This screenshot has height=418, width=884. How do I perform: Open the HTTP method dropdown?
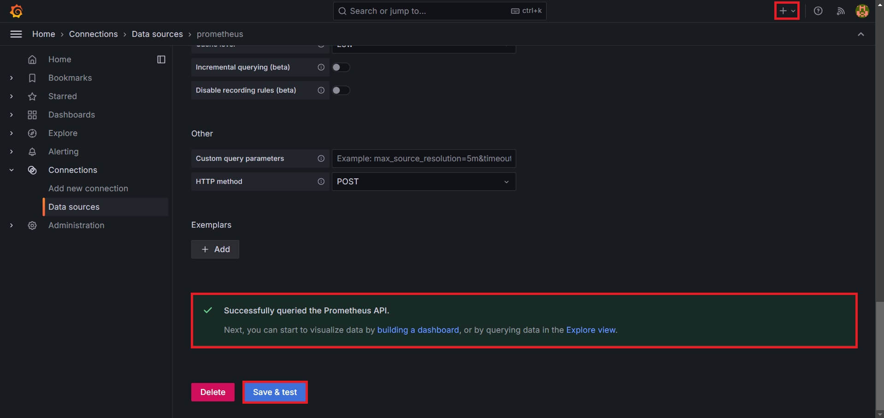[x=423, y=181]
